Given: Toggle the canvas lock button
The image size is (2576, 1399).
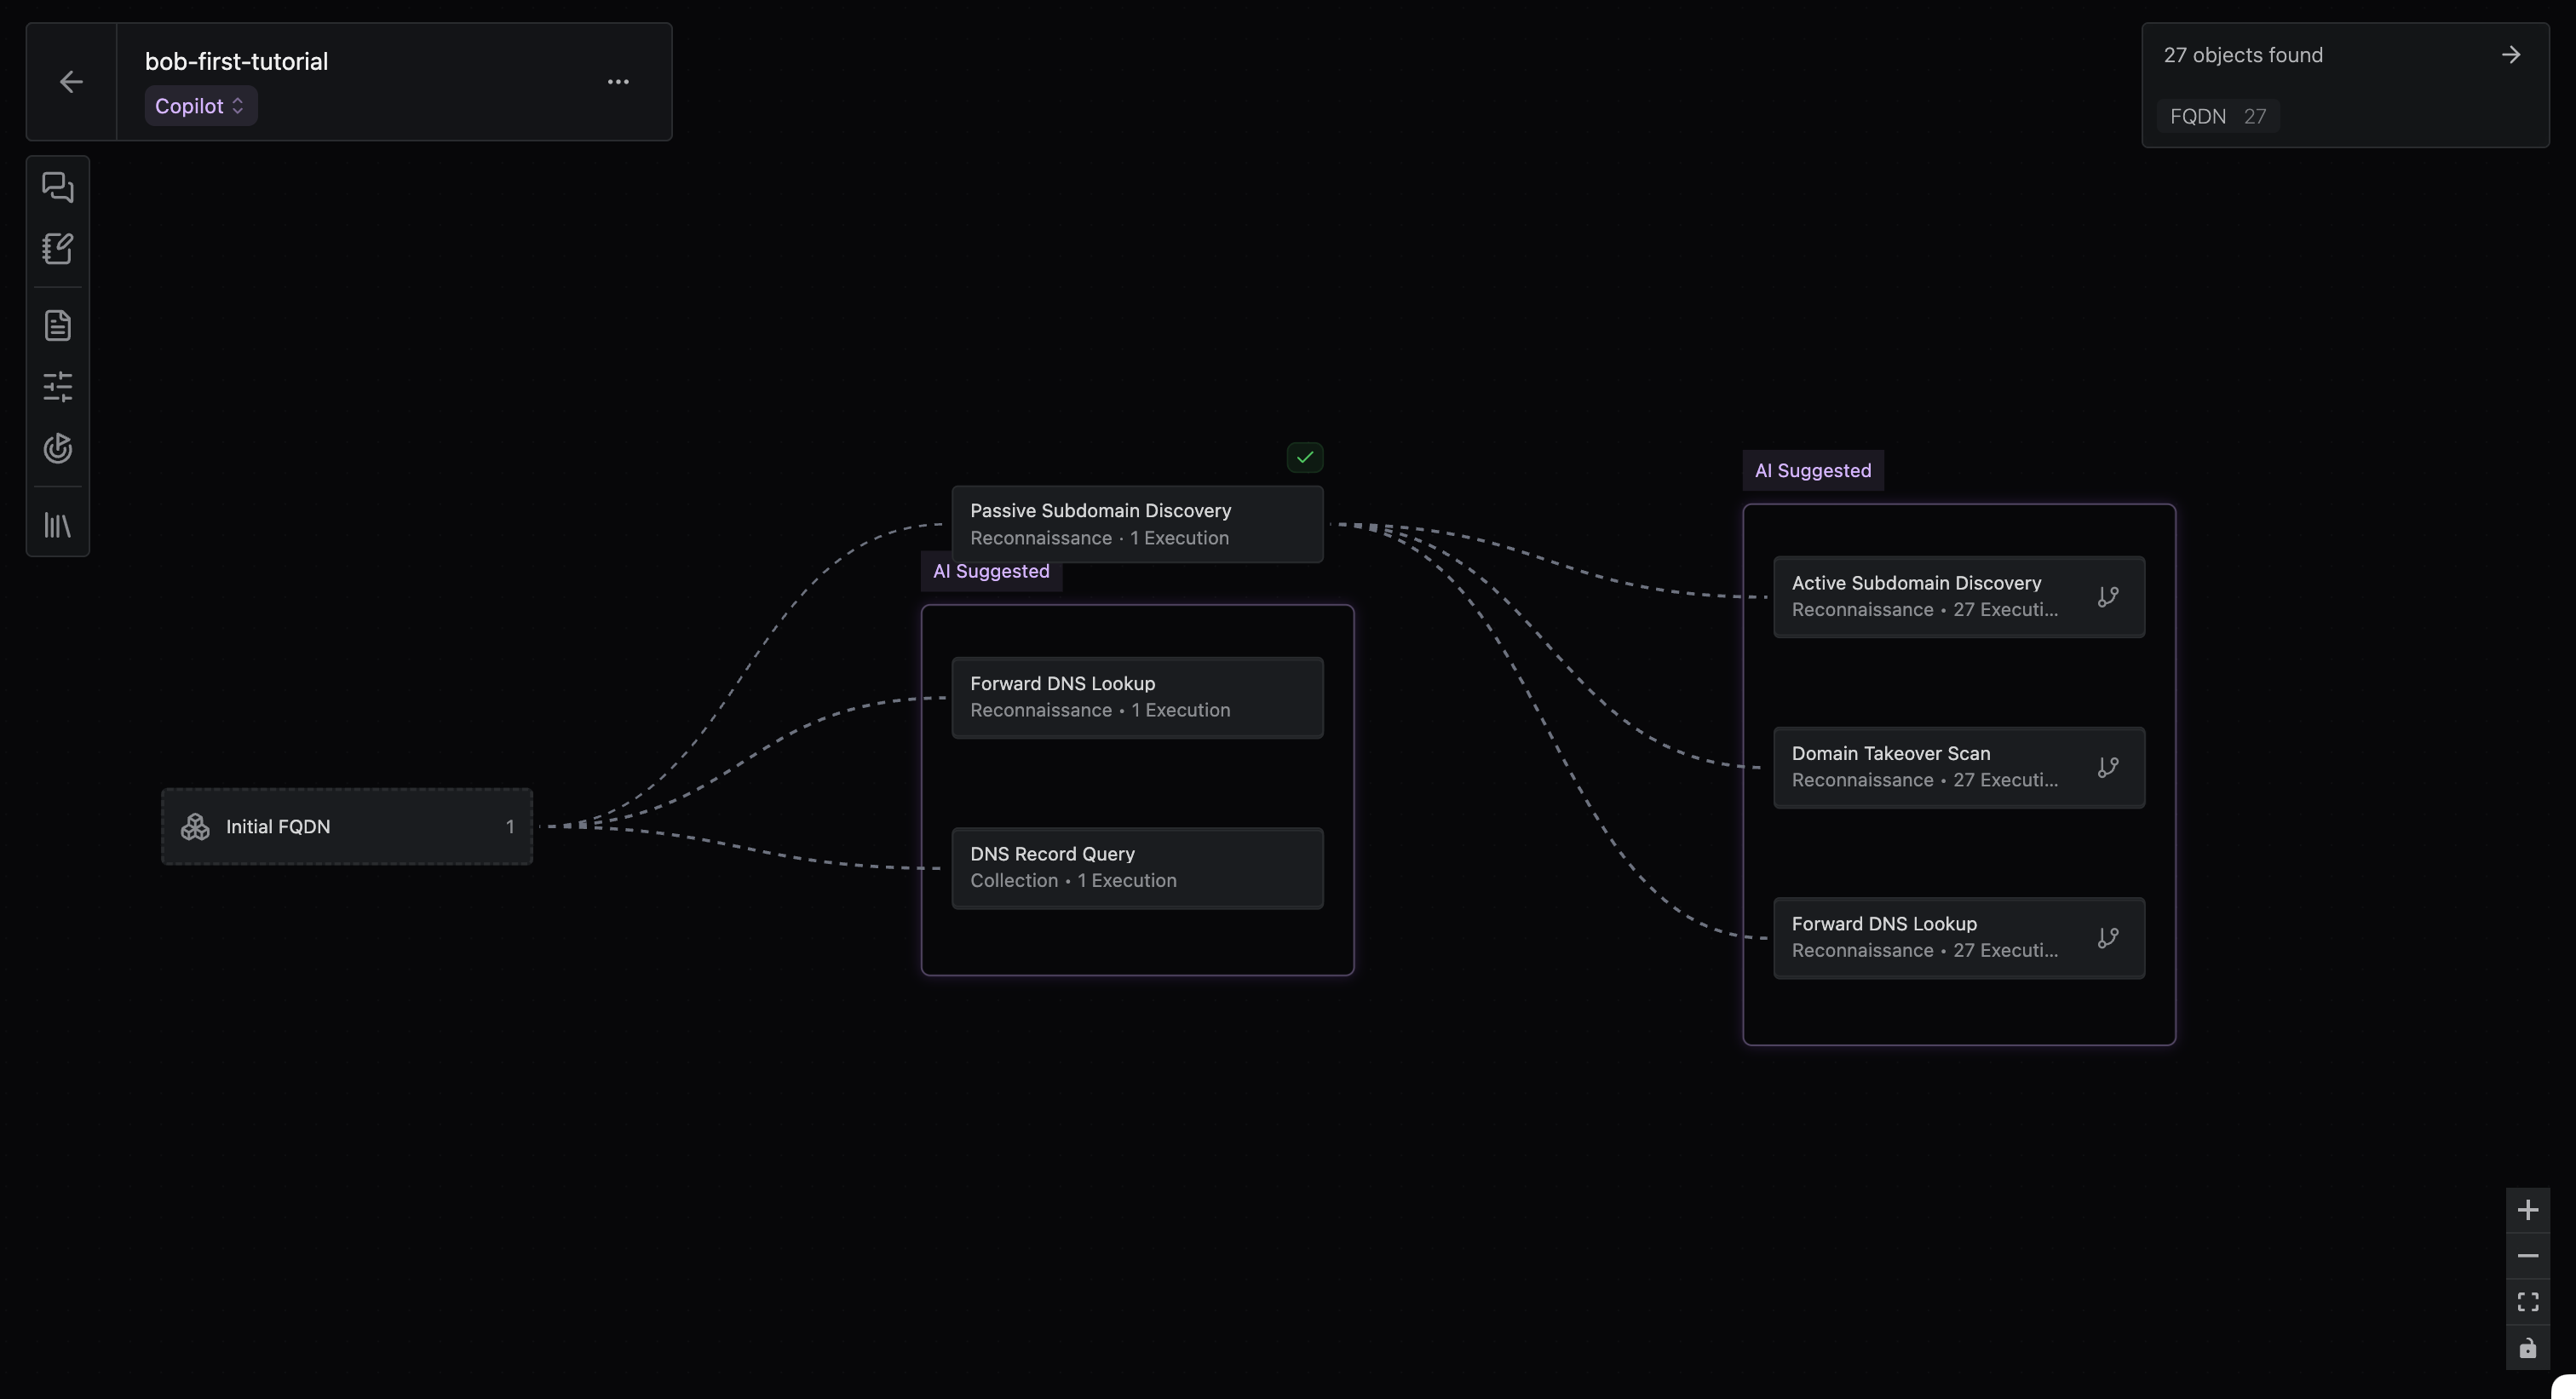Looking at the screenshot, I should (2527, 1348).
